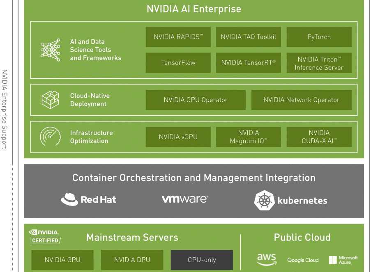This screenshot has height=272, width=371.
Task: Click the NVIDIA Magnum IO box
Action: coord(249,137)
